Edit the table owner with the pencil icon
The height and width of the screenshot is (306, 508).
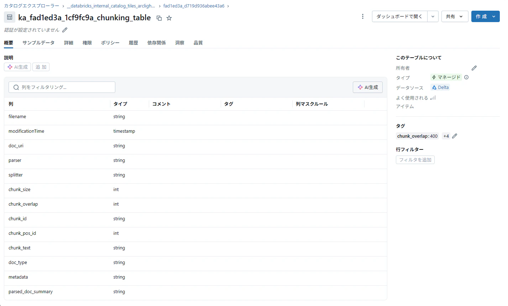[x=474, y=68]
